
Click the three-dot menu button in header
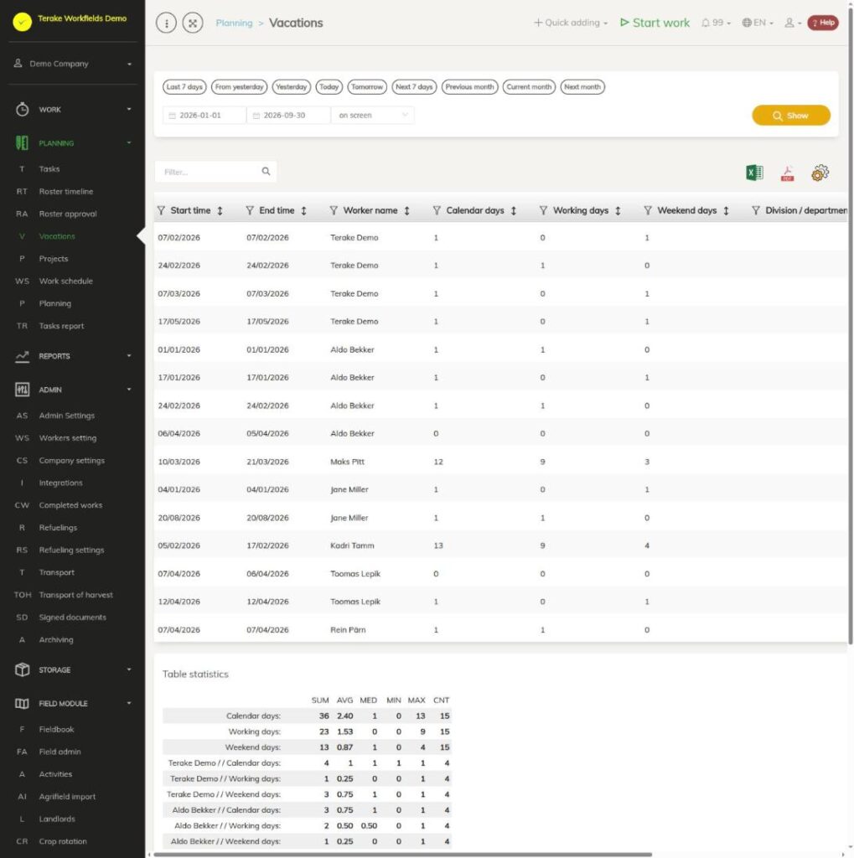[167, 23]
